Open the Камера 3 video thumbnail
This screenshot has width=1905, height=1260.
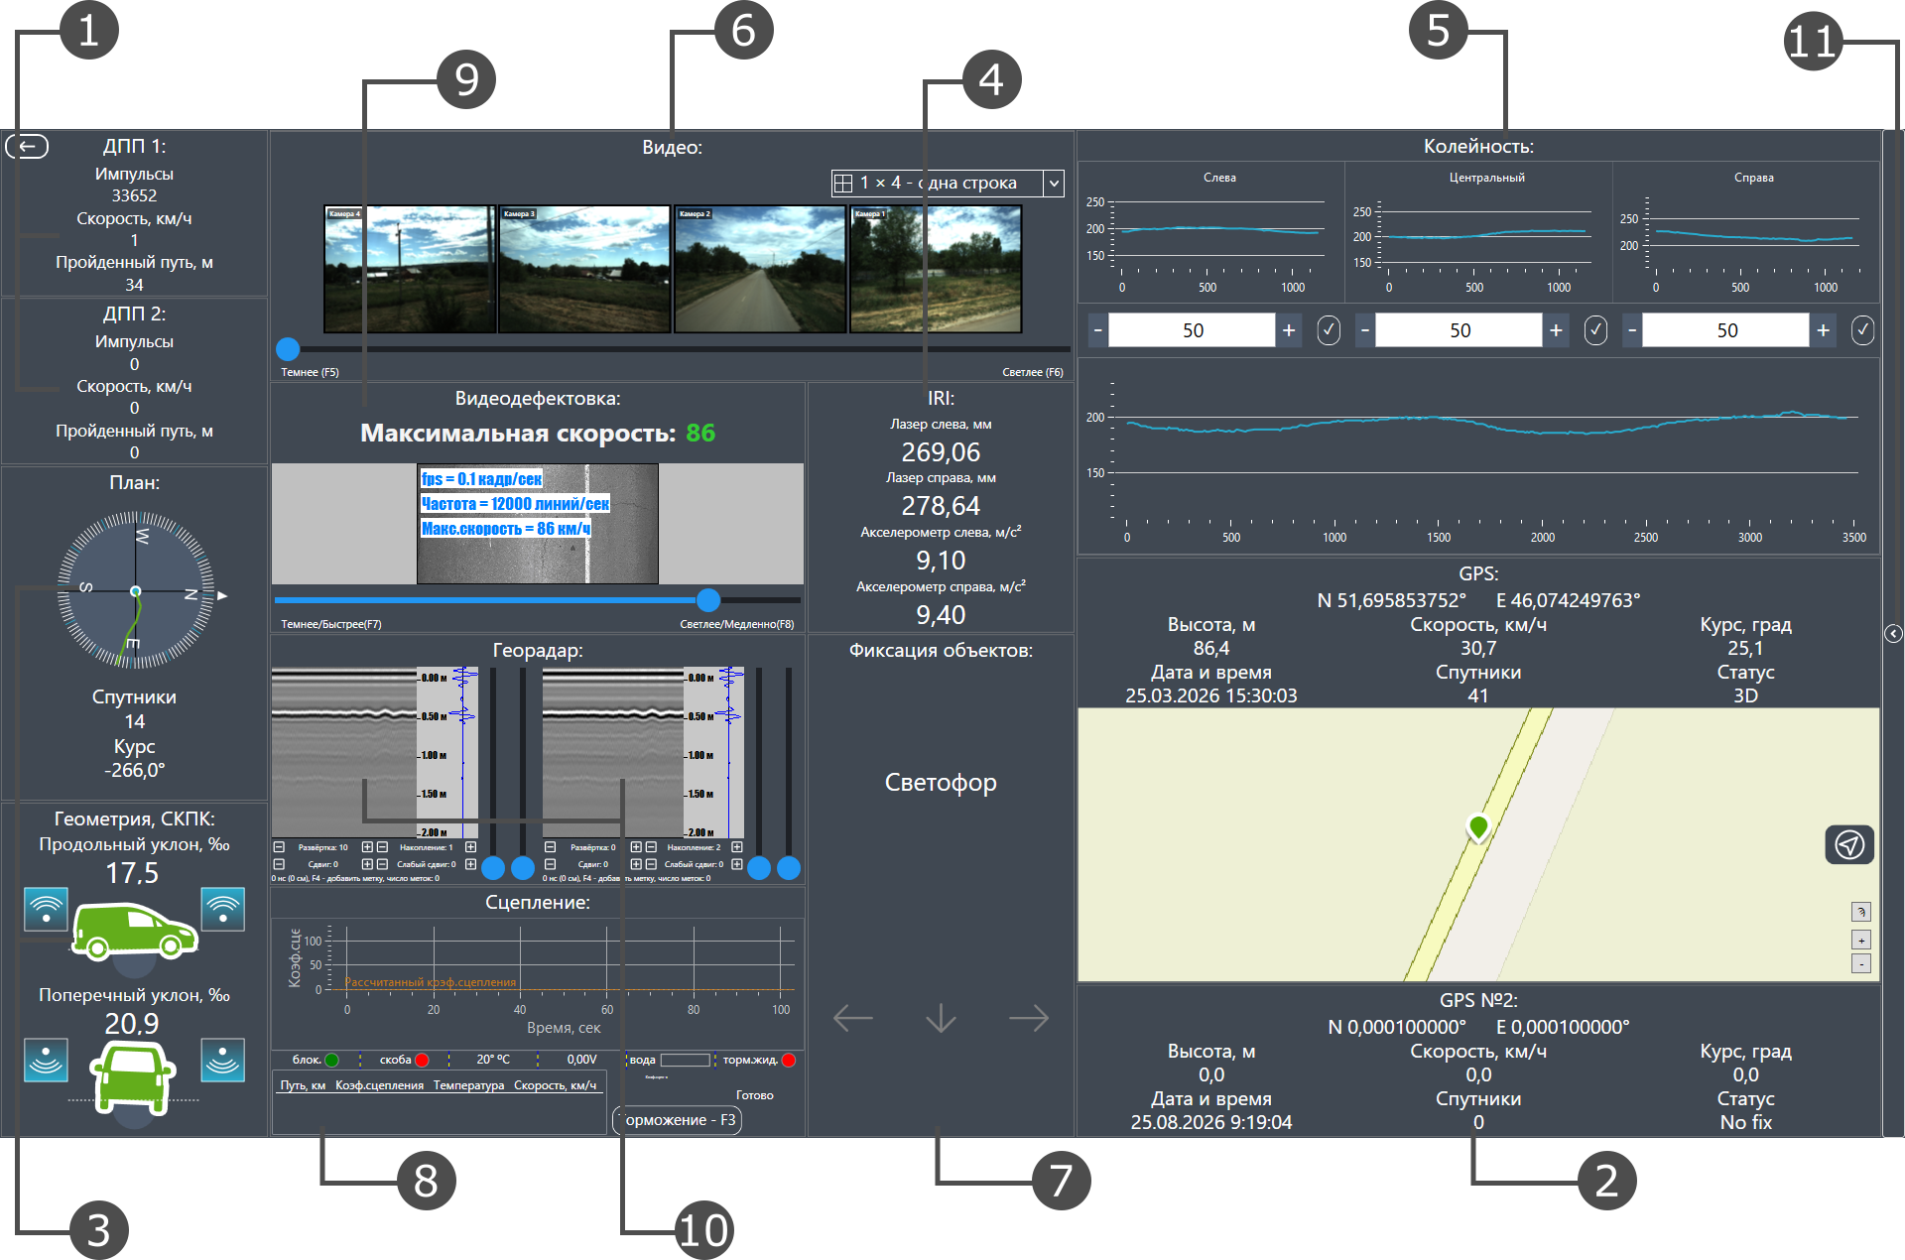pos(585,269)
